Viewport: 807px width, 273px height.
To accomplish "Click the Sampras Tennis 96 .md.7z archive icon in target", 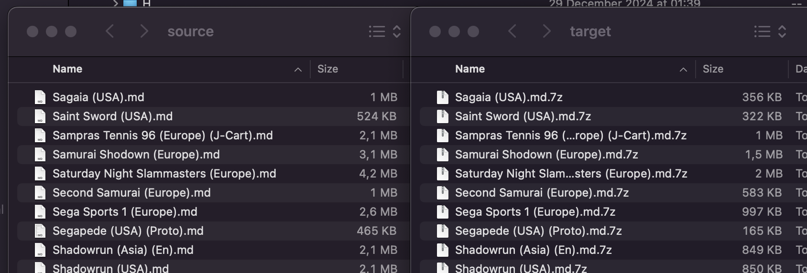I will pos(443,136).
